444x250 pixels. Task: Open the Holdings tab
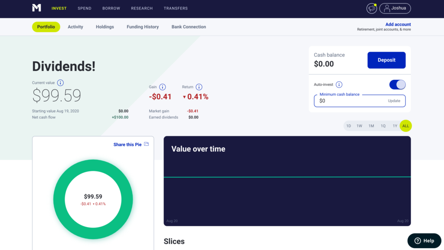point(105,27)
